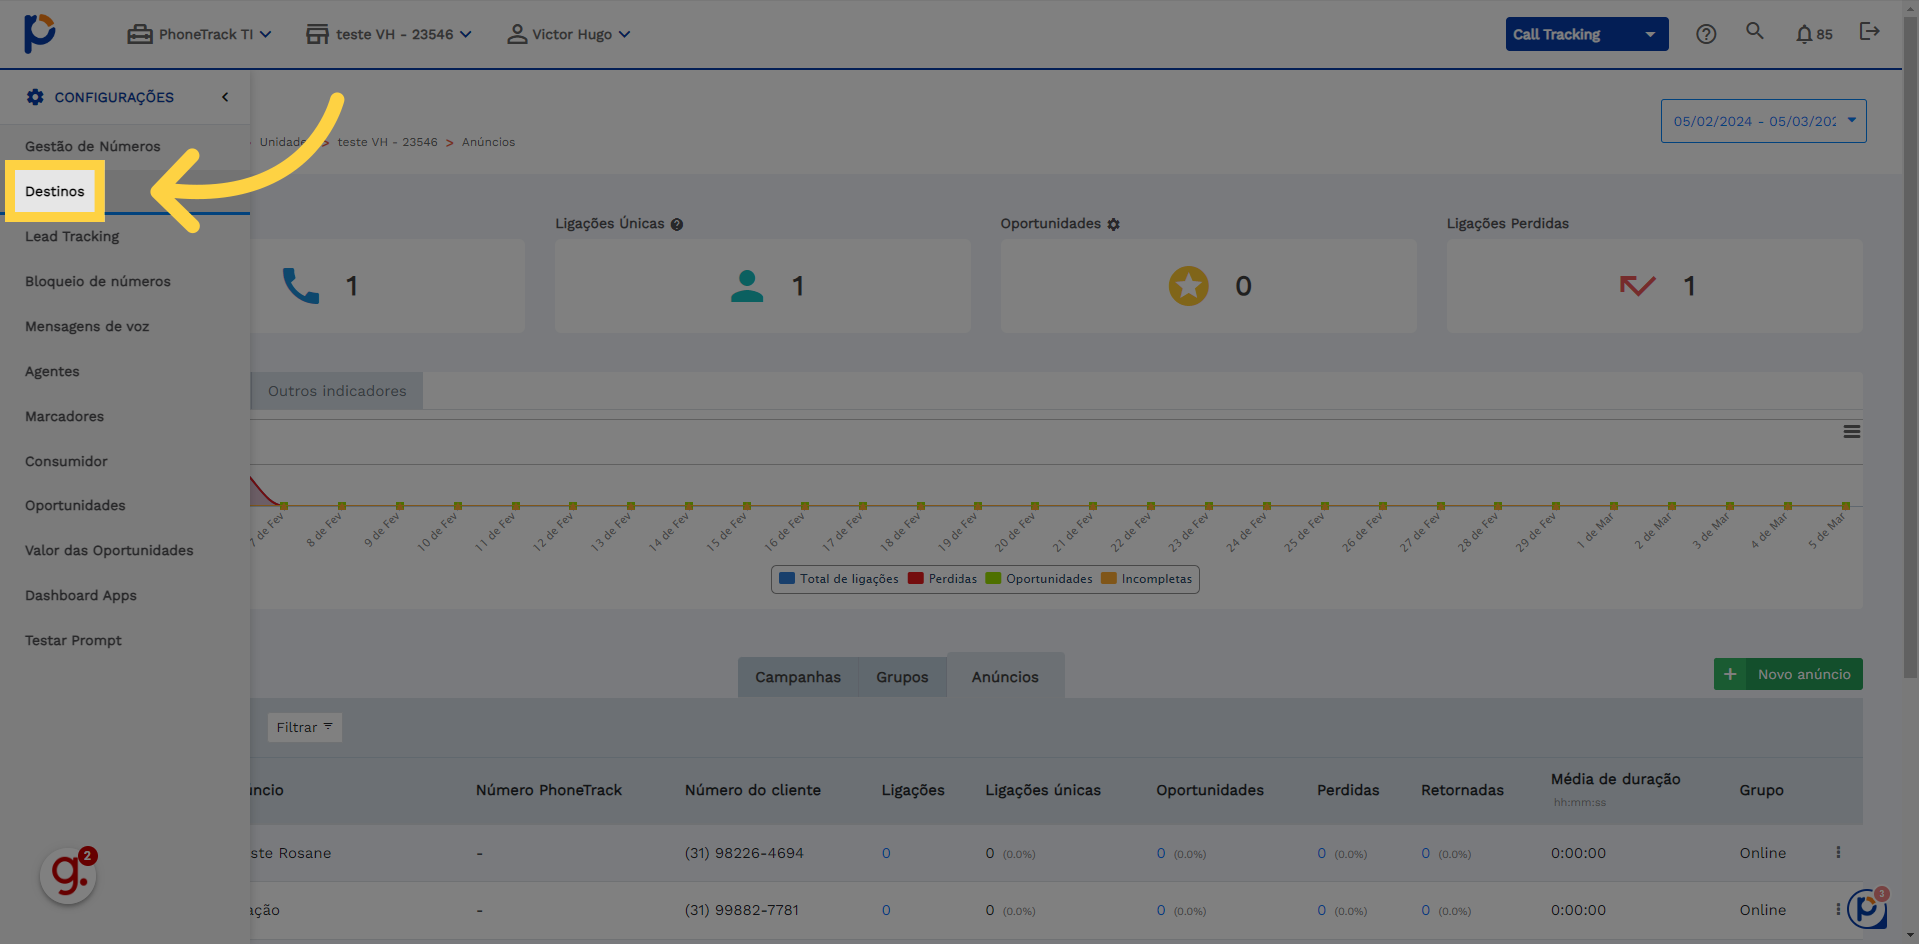Open Gestão de Números menu item

93,146
